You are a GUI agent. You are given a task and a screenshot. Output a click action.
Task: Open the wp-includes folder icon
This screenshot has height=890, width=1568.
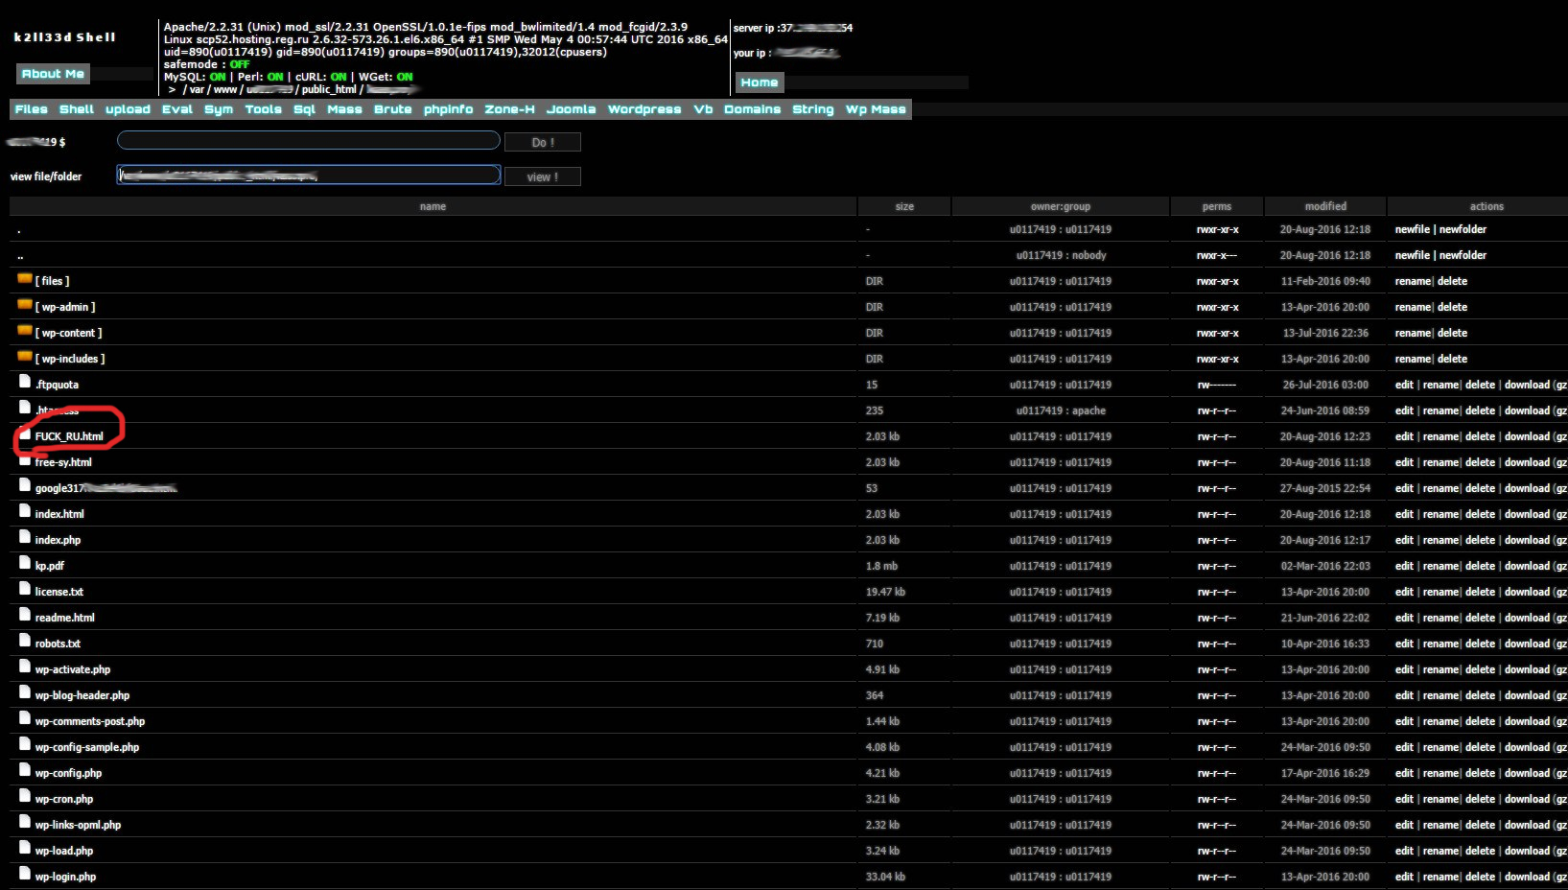[25, 357]
